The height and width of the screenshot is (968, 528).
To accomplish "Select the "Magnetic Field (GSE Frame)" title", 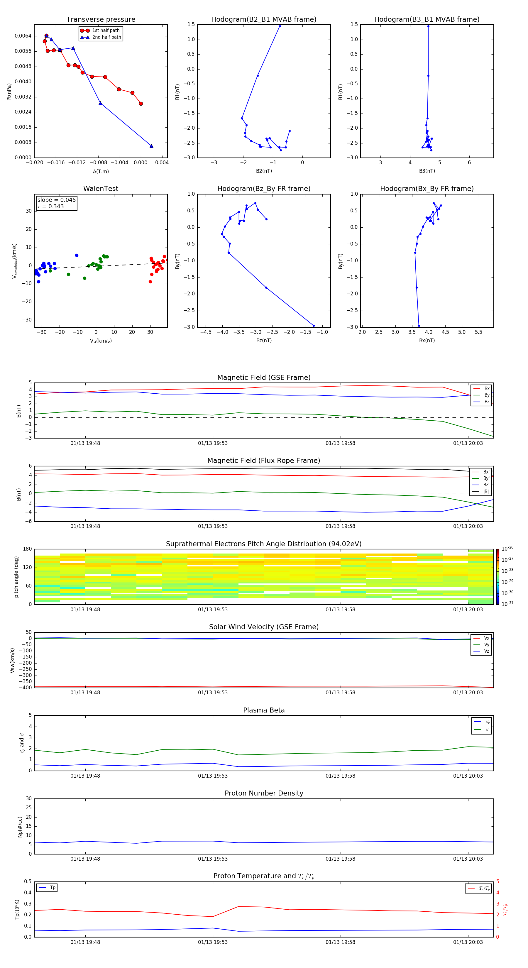I will tap(264, 378).
